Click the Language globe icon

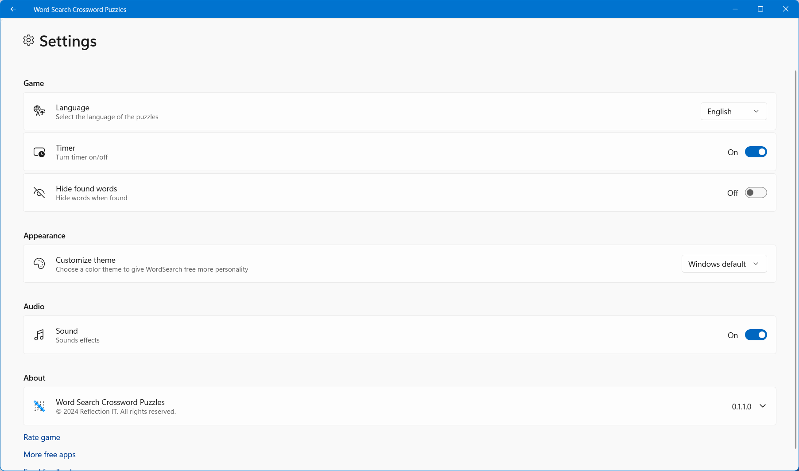tap(39, 111)
